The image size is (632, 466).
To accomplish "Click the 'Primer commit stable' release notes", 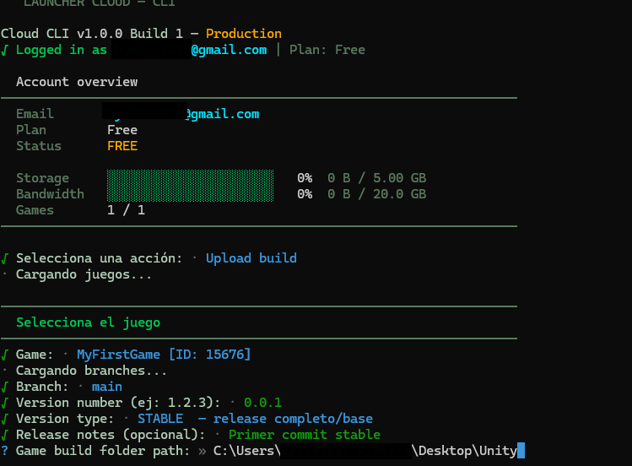I will [x=305, y=435].
